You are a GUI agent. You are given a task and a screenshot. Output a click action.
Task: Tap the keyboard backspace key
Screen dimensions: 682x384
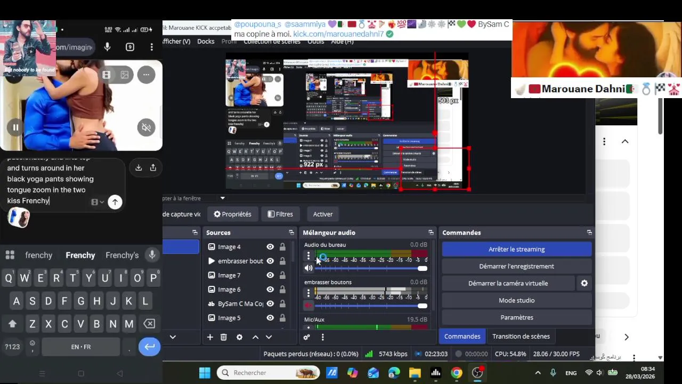point(150,324)
